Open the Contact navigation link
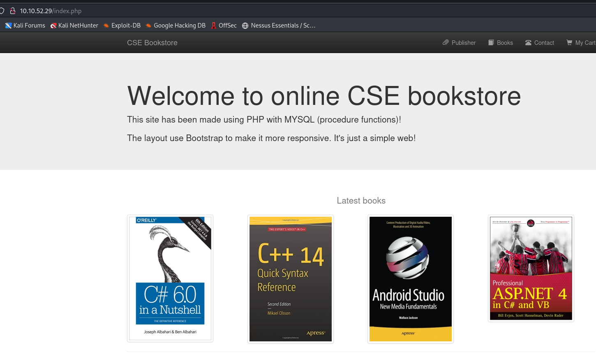Image resolution: width=596 pixels, height=357 pixels. pyautogui.click(x=544, y=43)
